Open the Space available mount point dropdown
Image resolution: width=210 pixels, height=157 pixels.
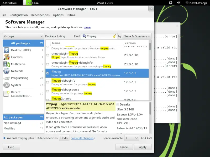(132, 138)
